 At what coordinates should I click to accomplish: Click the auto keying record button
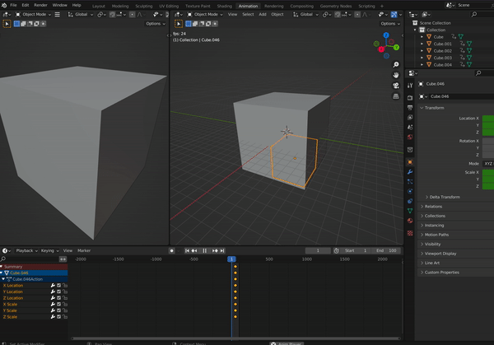[171, 250]
